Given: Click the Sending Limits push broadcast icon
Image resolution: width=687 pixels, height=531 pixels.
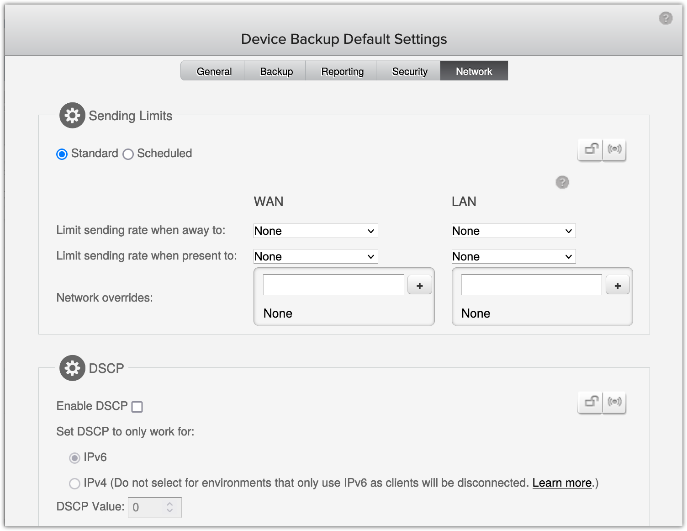Looking at the screenshot, I should (x=614, y=149).
